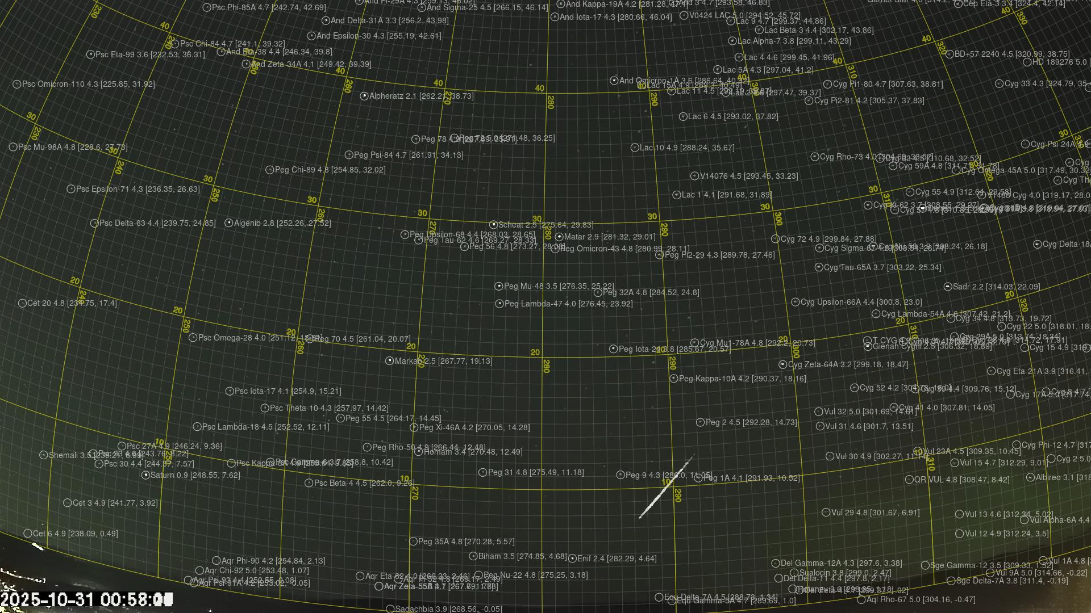Viewport: 1091px width, 613px height.
Task: Select the Peg 35A star marker
Action: click(x=414, y=542)
